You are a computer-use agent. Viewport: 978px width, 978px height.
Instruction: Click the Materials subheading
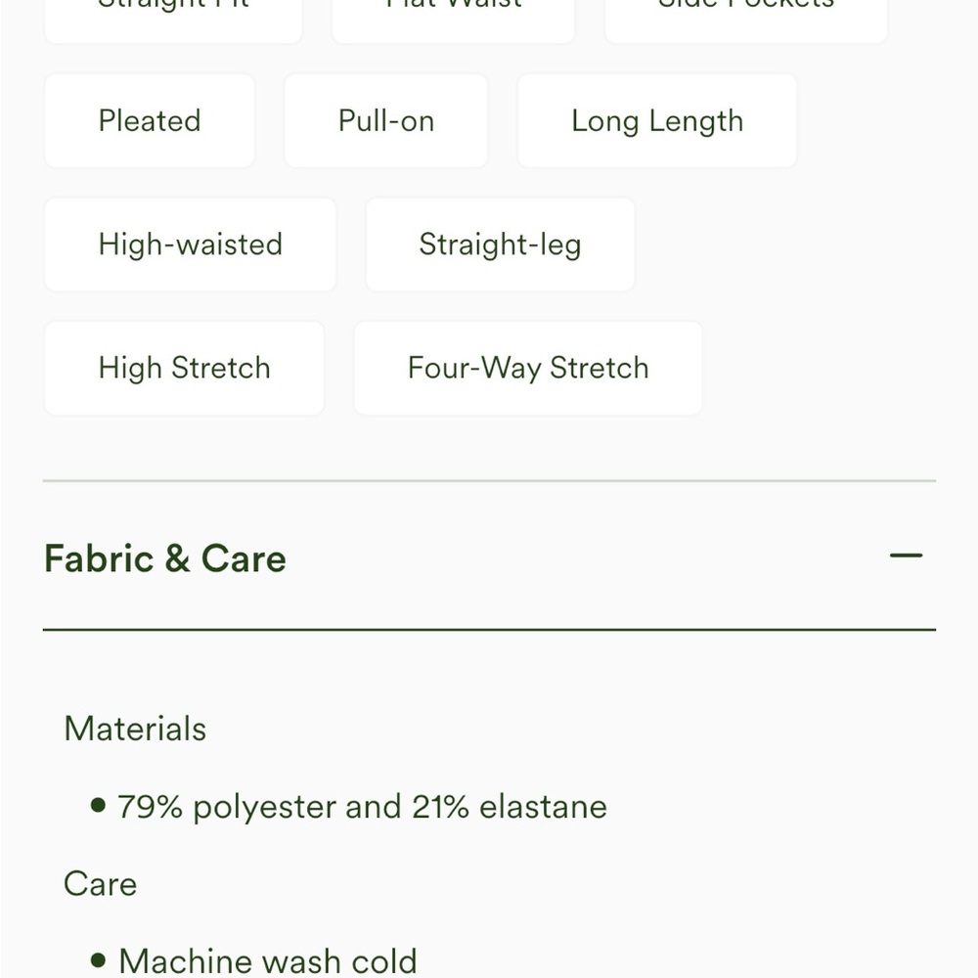(x=135, y=729)
